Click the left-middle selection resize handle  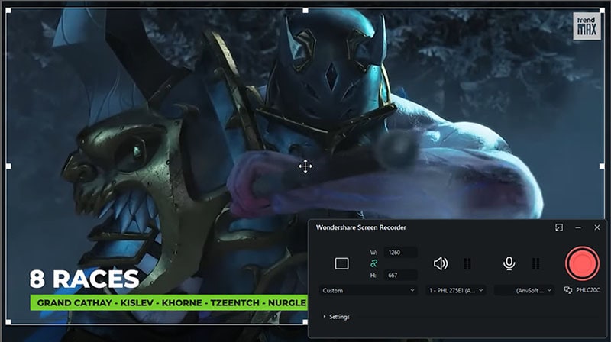point(8,166)
